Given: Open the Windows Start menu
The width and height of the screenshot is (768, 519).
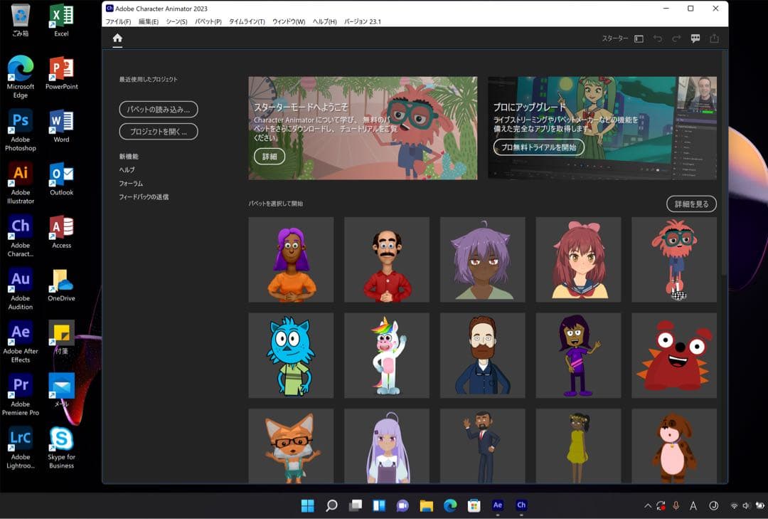Looking at the screenshot, I should [x=308, y=505].
